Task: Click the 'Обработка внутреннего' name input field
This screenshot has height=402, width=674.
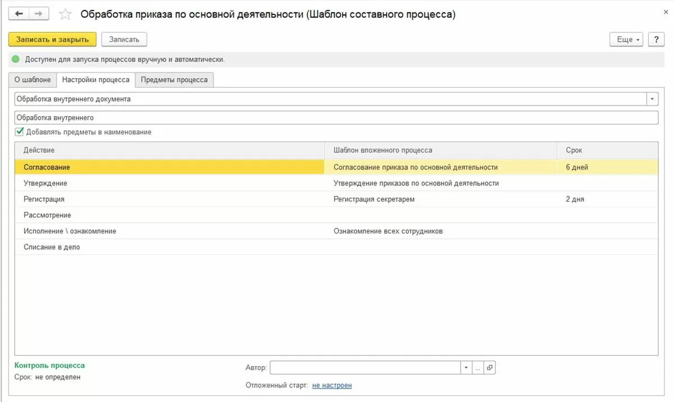Action: point(336,117)
